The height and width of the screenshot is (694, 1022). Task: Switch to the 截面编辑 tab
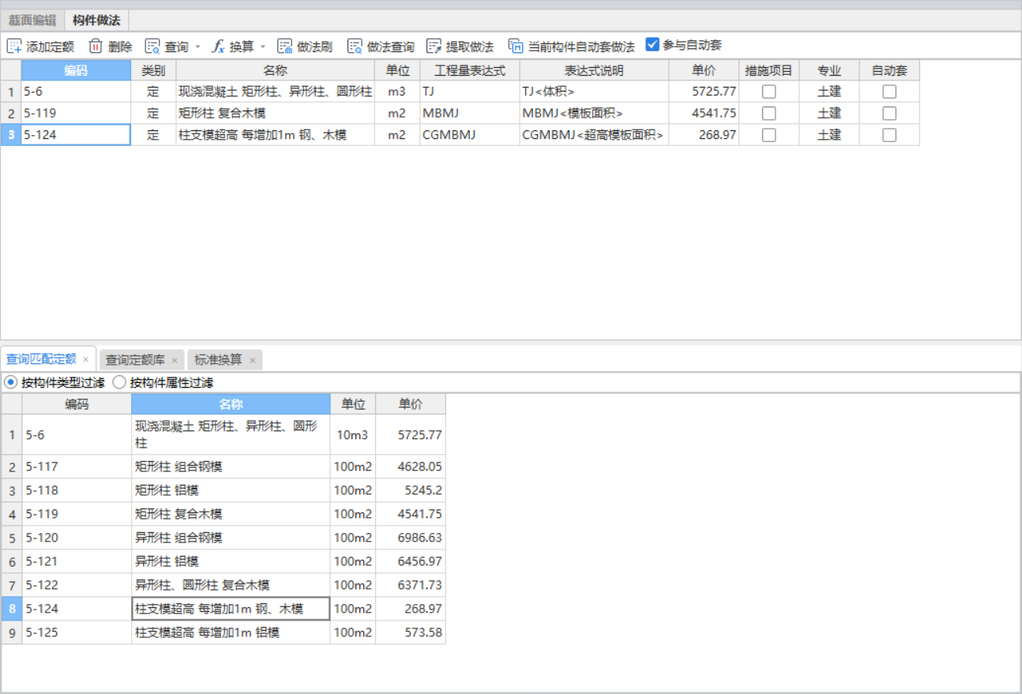32,21
